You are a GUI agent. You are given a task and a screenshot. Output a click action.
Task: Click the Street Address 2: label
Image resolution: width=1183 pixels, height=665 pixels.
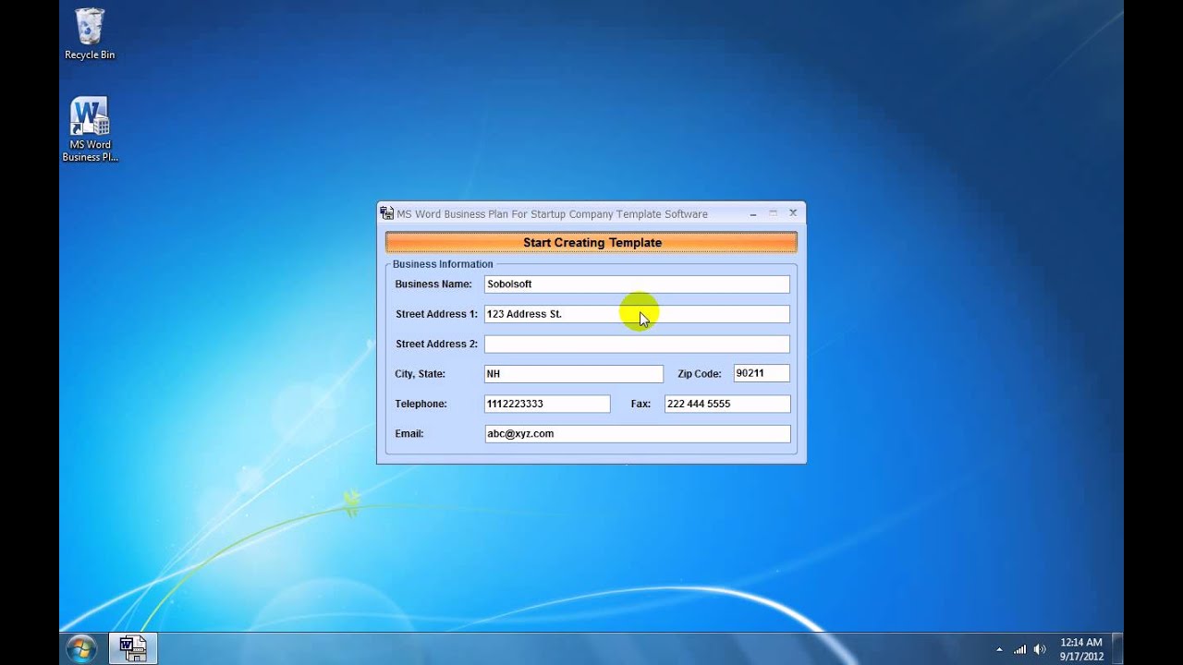pyautogui.click(x=436, y=345)
